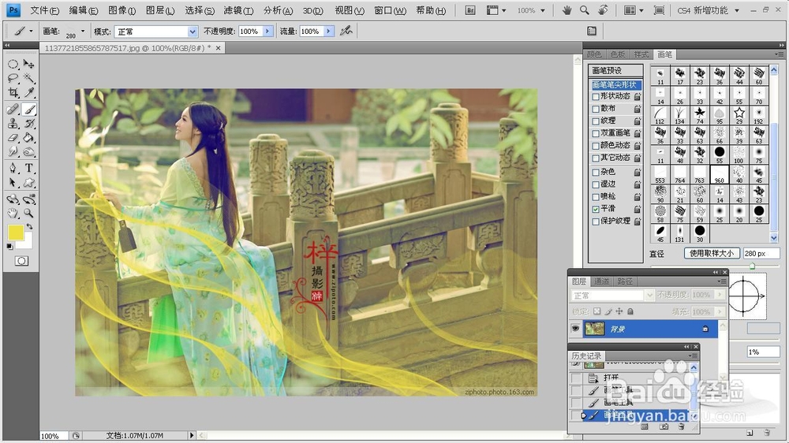Image resolution: width=789 pixels, height=443 pixels.
Task: Enable Wet Edges (湿边) checkbox
Action: point(596,184)
